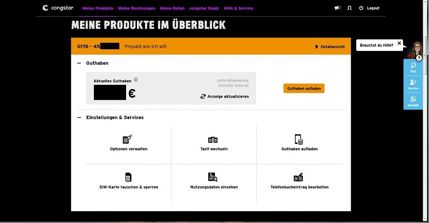Image resolution: width=429 pixels, height=223 pixels.
Task: Click Anzeige aktualisieren to refresh balance
Action: coord(225,96)
